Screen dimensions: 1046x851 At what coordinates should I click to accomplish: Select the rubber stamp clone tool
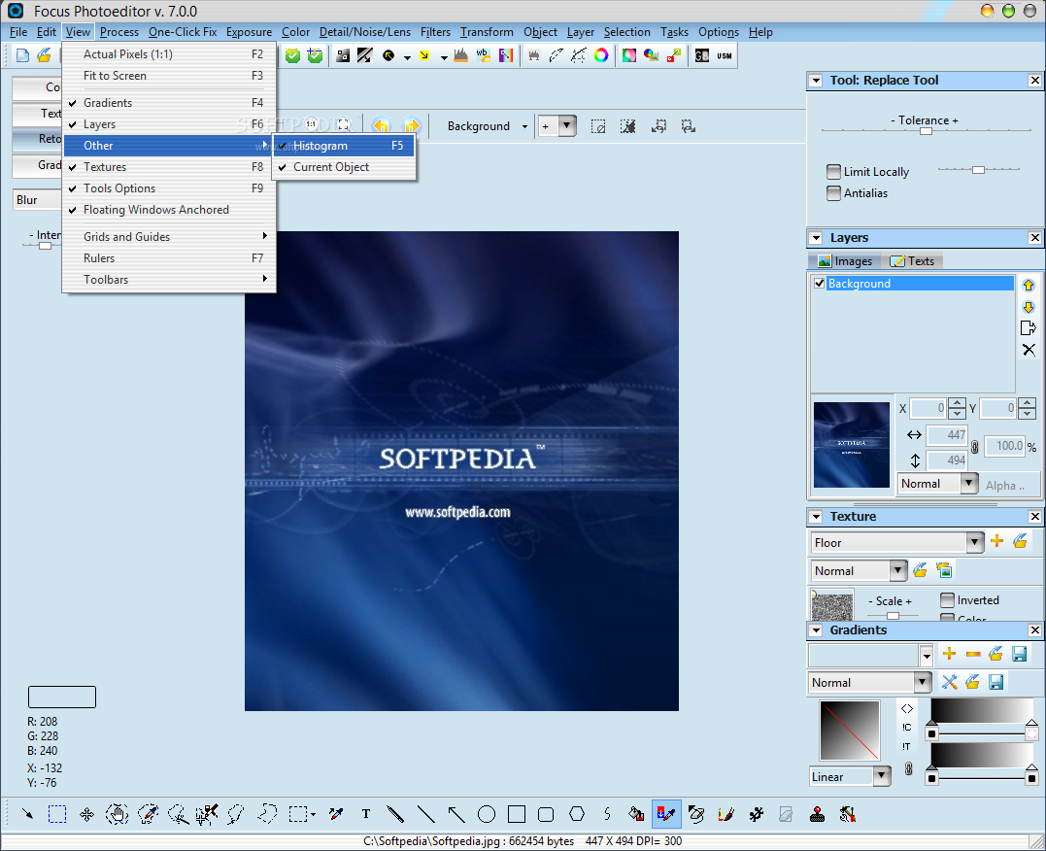coord(817,814)
